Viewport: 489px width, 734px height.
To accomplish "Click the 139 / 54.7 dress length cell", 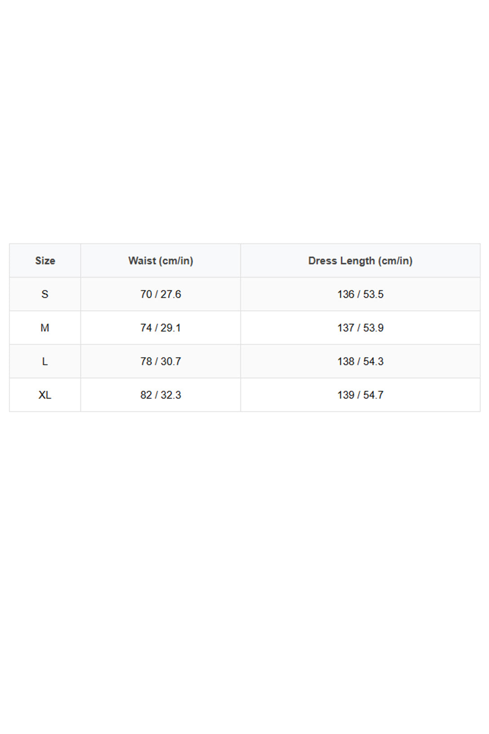I will pos(360,395).
